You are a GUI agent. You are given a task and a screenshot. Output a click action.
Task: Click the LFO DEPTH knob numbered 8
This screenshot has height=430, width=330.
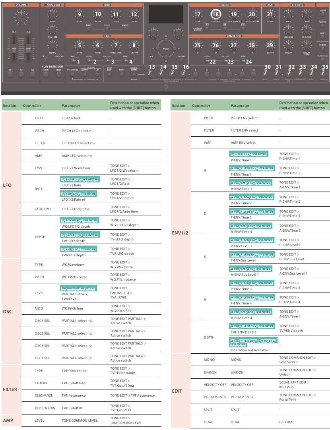point(134,45)
